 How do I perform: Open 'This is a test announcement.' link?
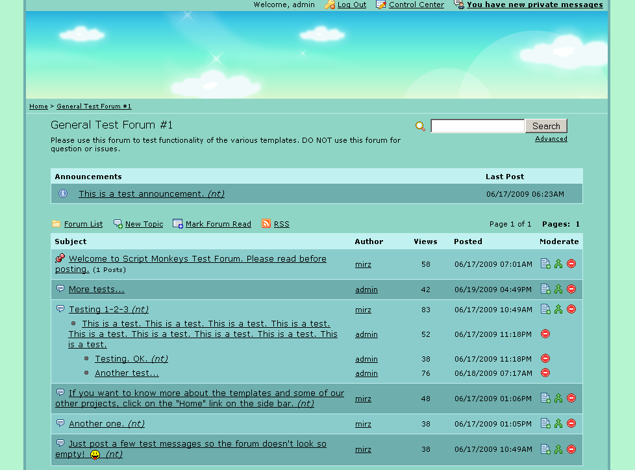pos(151,194)
